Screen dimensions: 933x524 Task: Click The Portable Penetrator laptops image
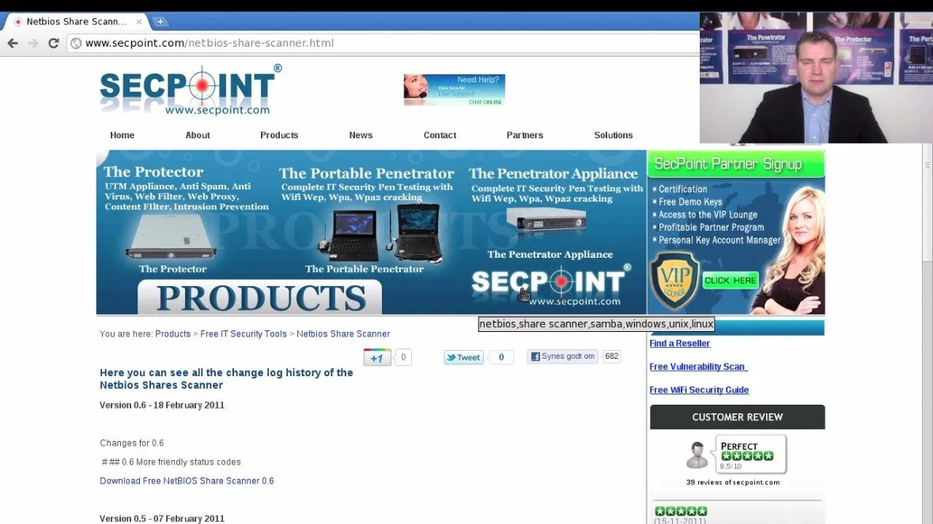381,234
